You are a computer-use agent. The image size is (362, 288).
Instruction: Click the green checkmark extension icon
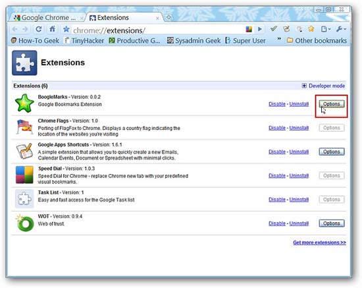[x=274, y=29]
